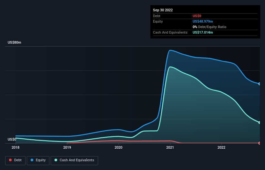The width and height of the screenshot is (265, 170).
Task: Toggle the Equity legend button
Action: click(38, 160)
